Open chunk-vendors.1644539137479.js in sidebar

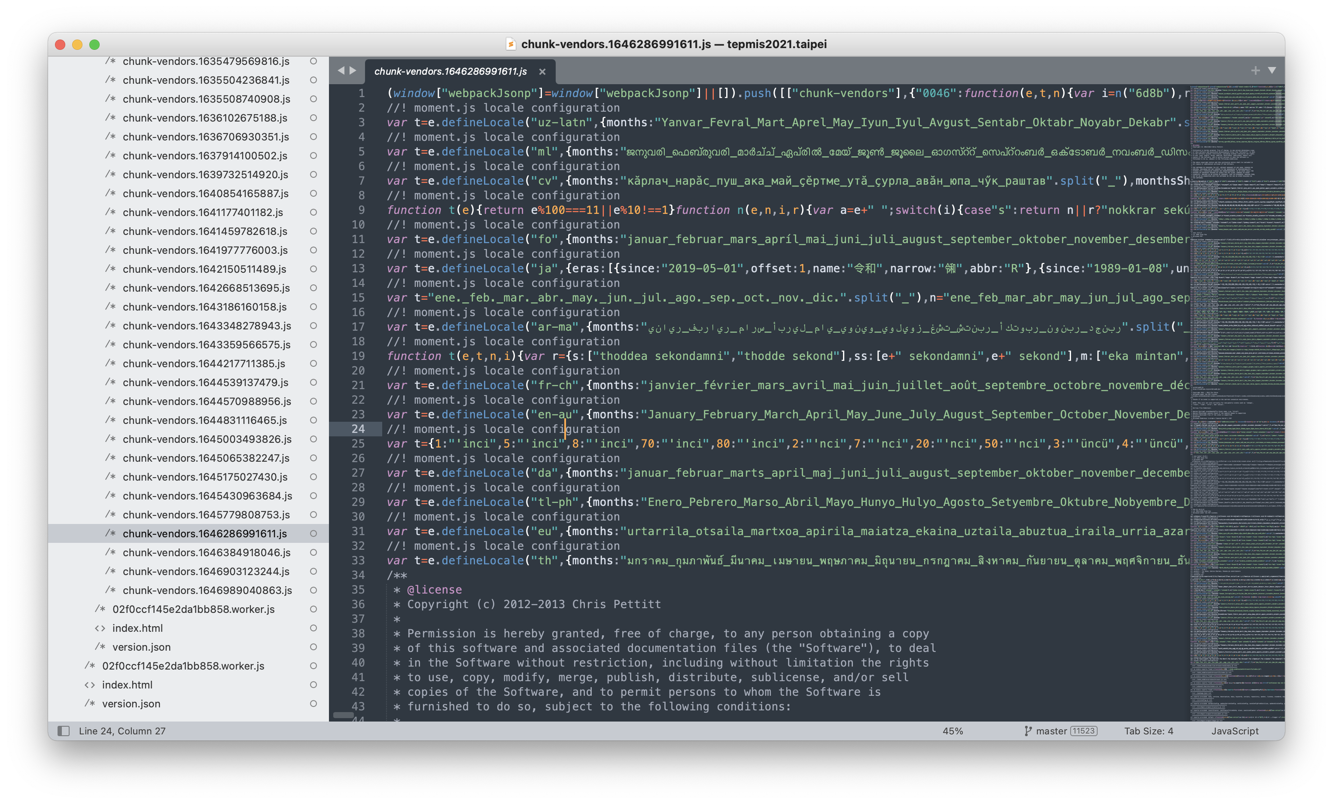[206, 383]
